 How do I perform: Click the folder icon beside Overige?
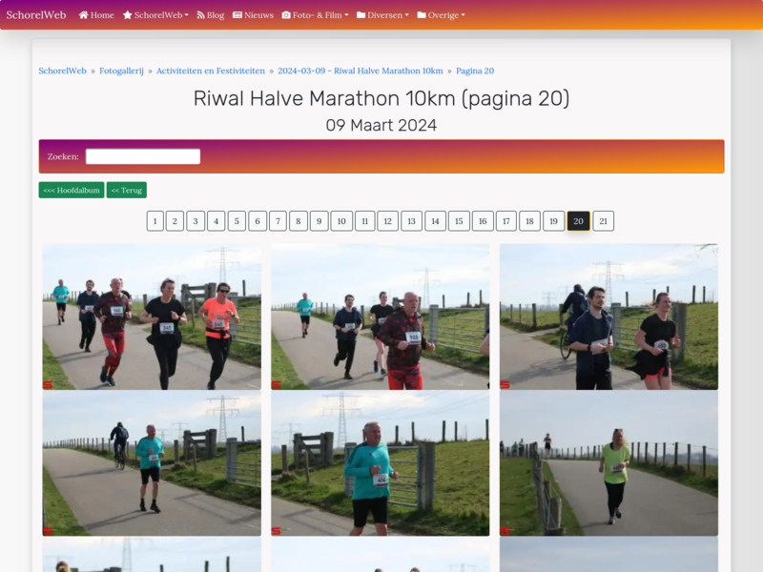point(422,15)
